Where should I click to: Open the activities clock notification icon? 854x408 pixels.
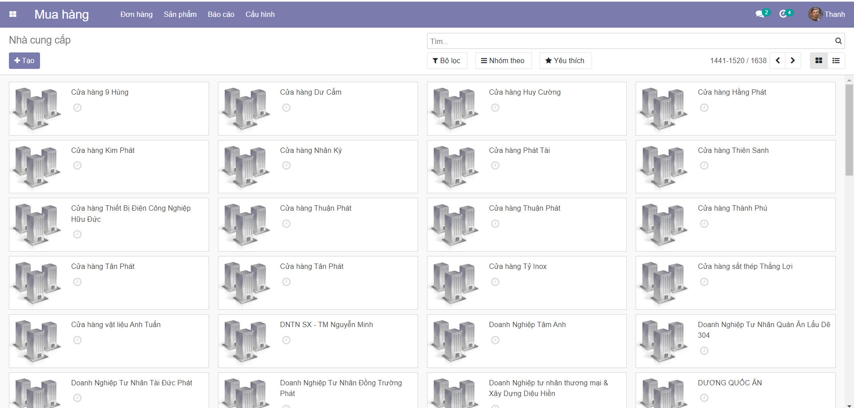click(x=783, y=14)
